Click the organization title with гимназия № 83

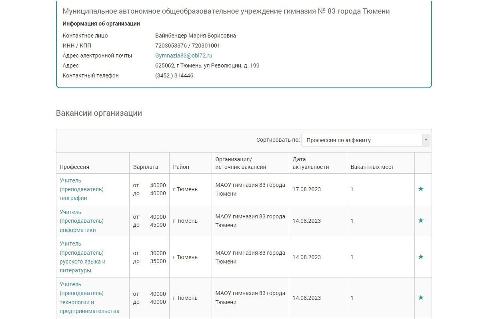[x=226, y=11]
